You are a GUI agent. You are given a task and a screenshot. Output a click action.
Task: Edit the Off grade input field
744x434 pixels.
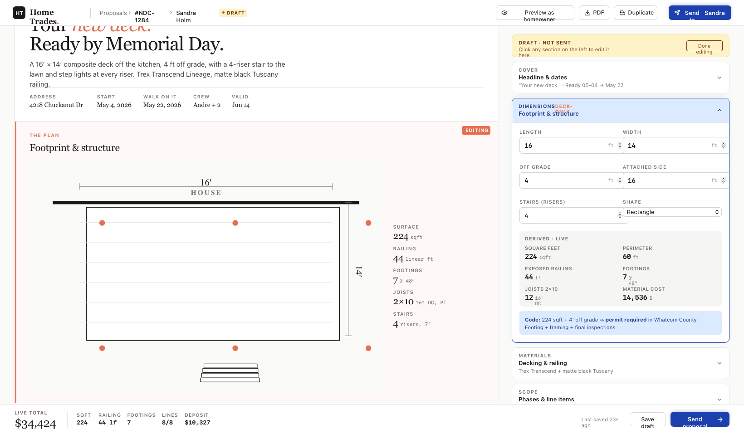pos(571,180)
